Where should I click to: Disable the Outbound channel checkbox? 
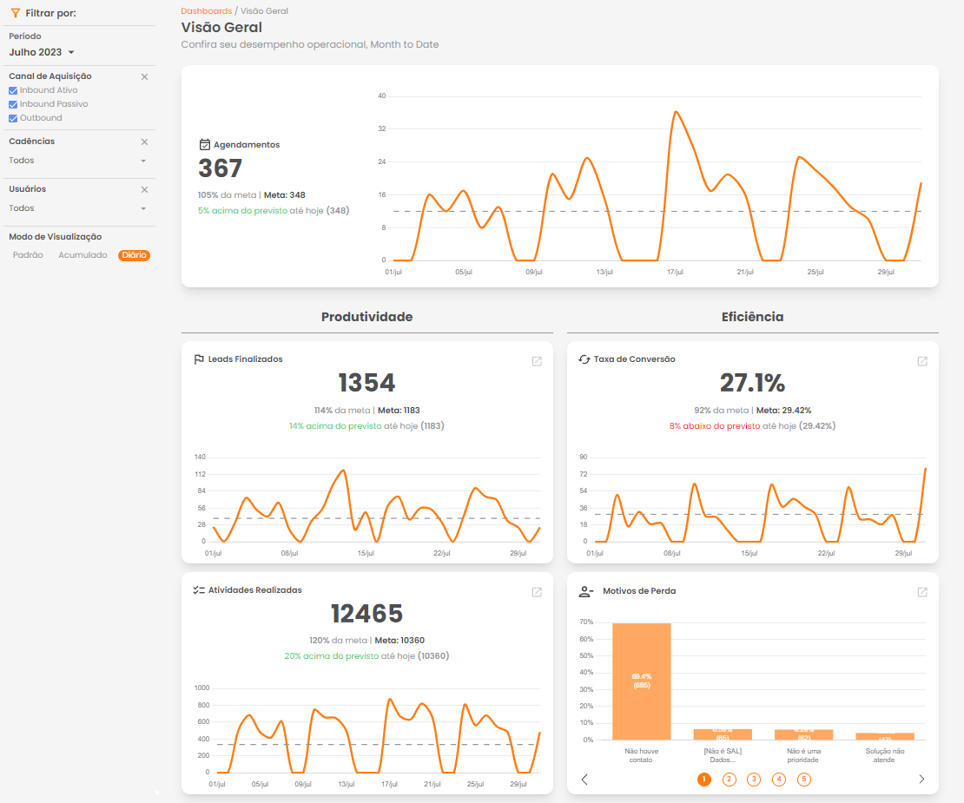[13, 118]
